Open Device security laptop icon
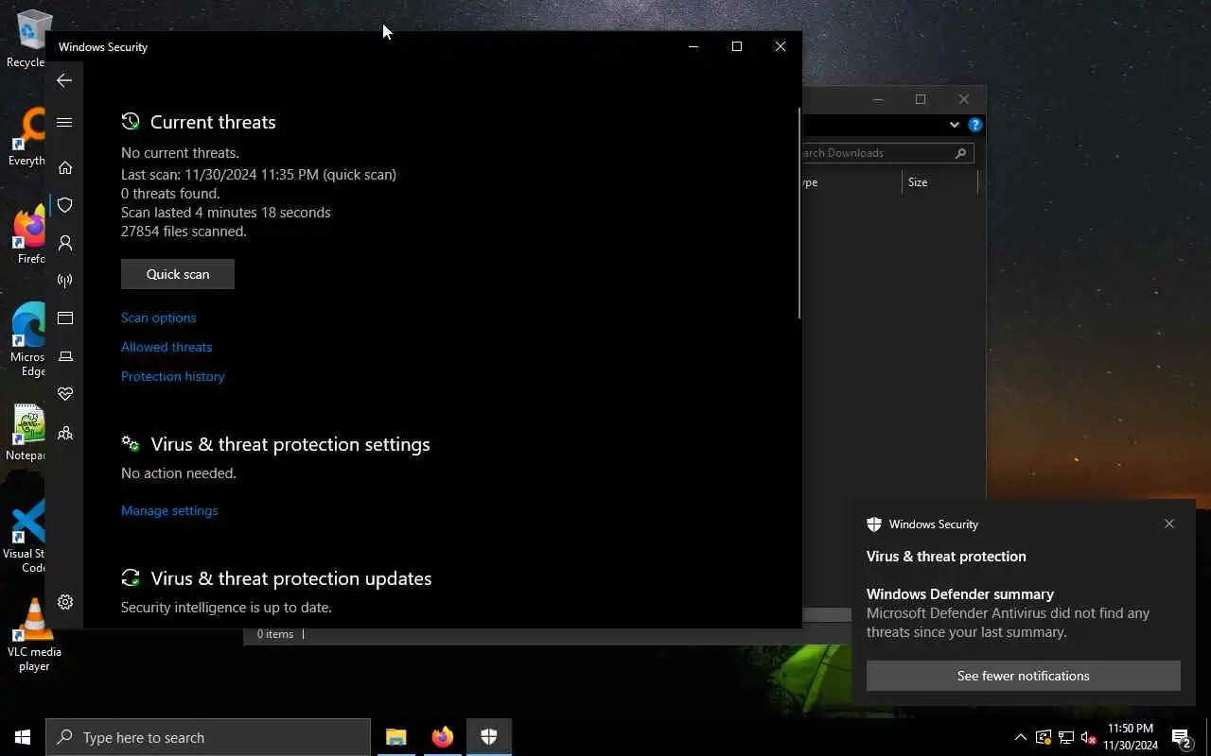1211x756 pixels. coord(64,356)
